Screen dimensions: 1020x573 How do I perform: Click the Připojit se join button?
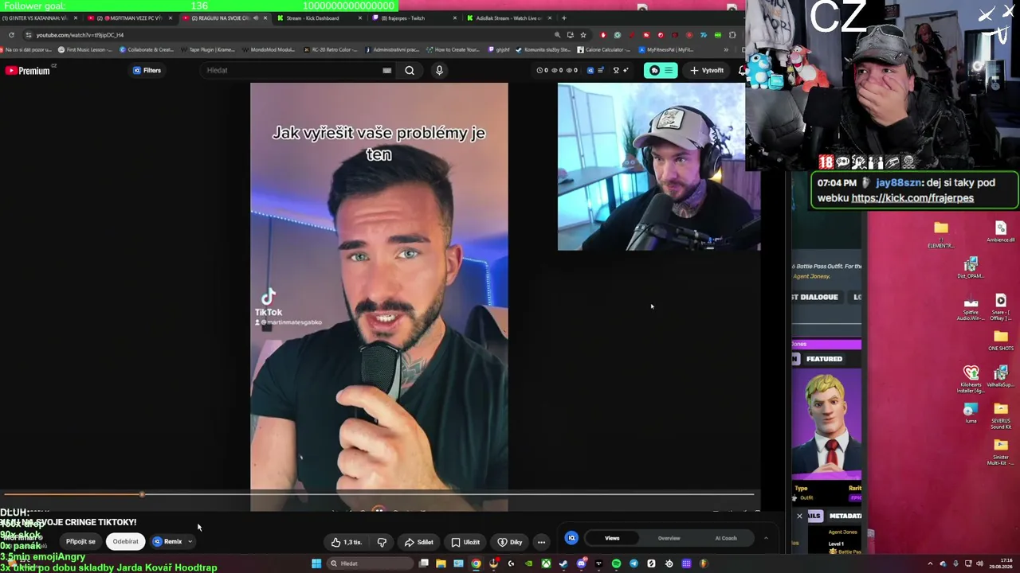coord(80,542)
